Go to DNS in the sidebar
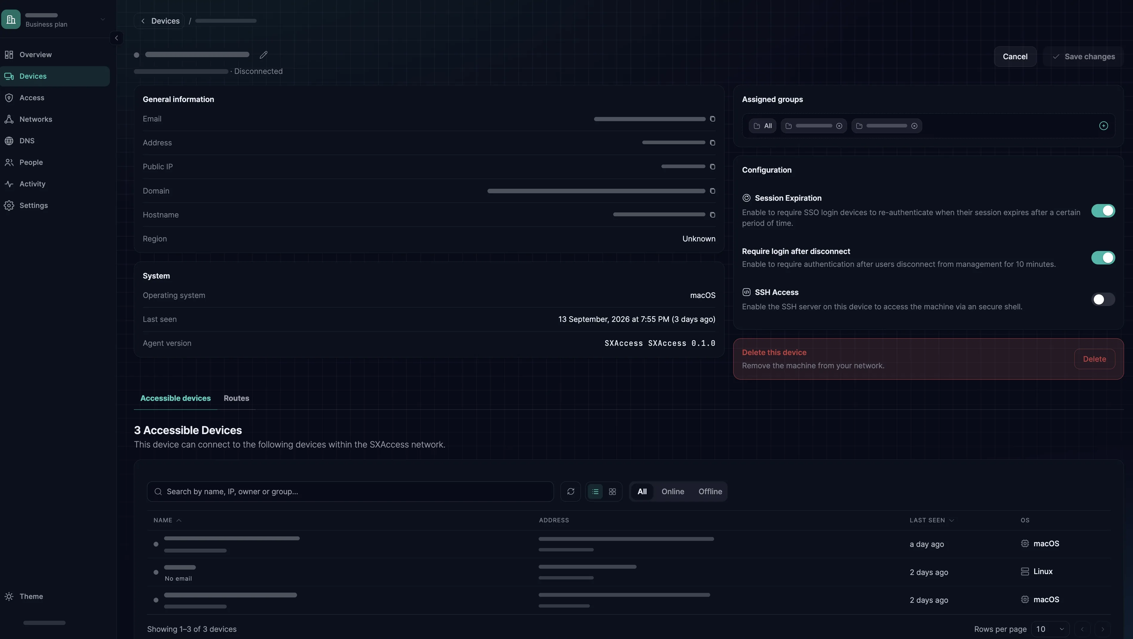The width and height of the screenshot is (1133, 639). (x=54, y=141)
